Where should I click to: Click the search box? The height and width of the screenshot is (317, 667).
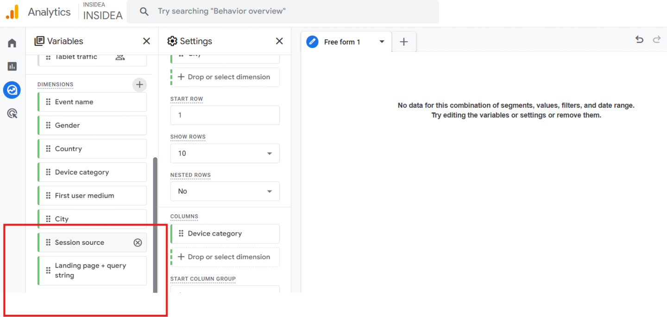tap(283, 12)
